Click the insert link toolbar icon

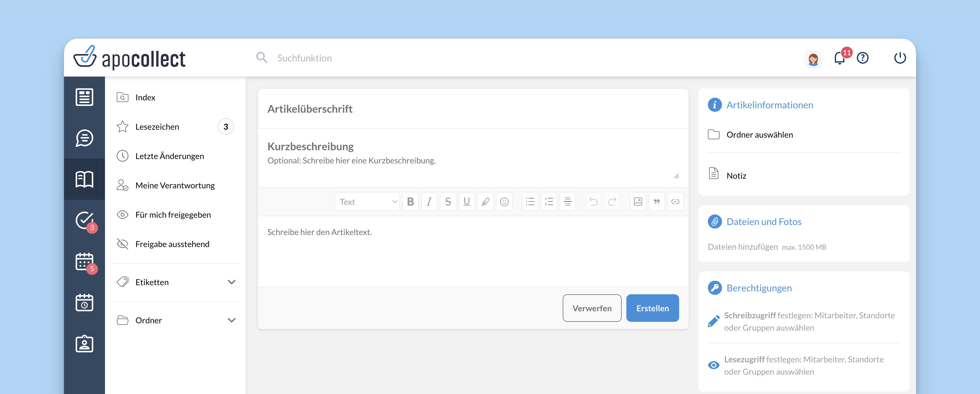click(675, 202)
